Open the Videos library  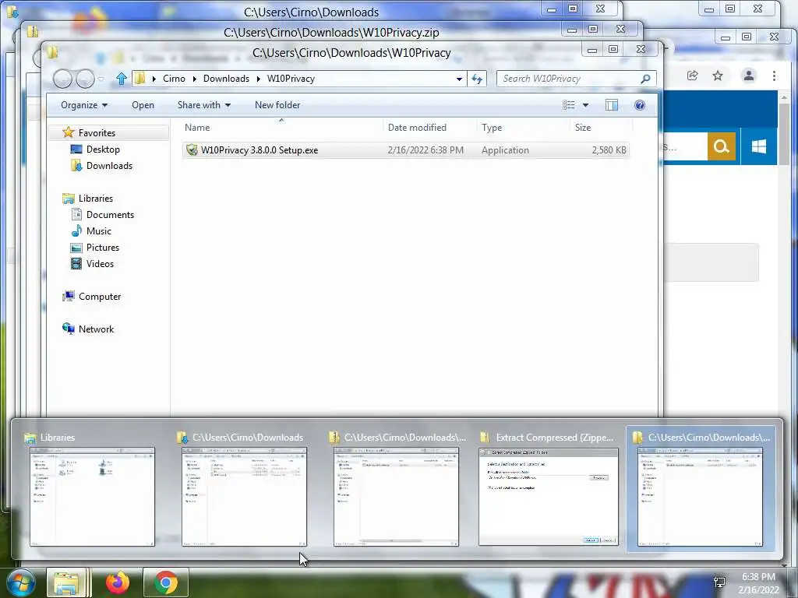click(101, 263)
